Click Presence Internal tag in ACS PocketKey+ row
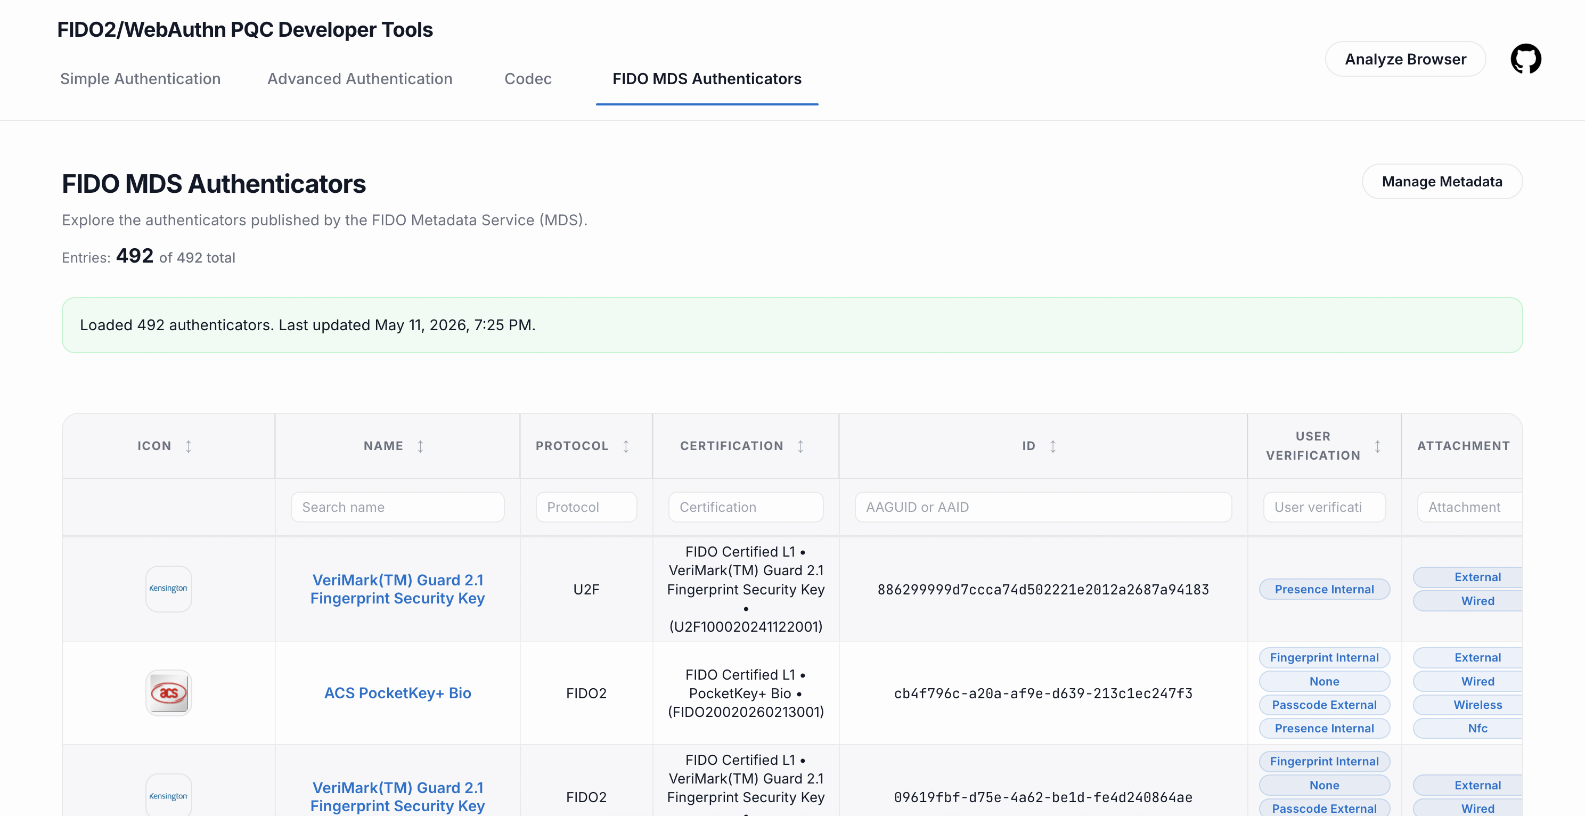The height and width of the screenshot is (816, 1585). [1324, 728]
